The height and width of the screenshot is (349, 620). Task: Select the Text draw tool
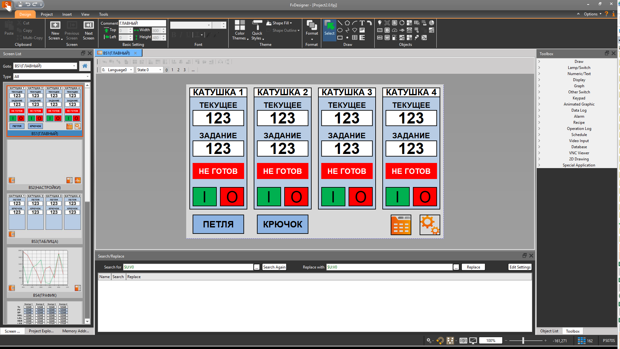tap(362, 23)
